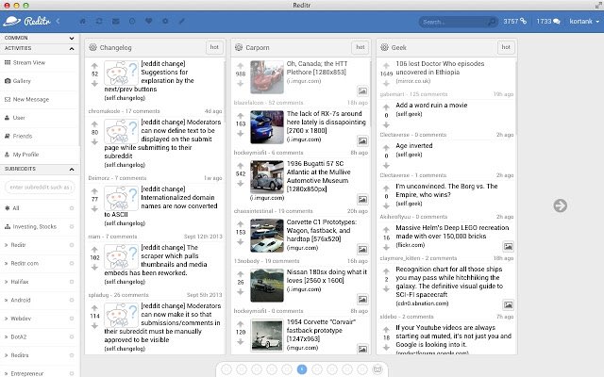Viewport: 604px width, 377px height.
Task: Open Changelog column settings gear
Action: 92,47
